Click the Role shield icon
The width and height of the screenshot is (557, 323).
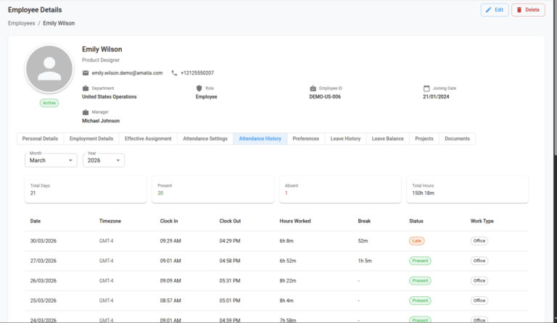pos(199,88)
